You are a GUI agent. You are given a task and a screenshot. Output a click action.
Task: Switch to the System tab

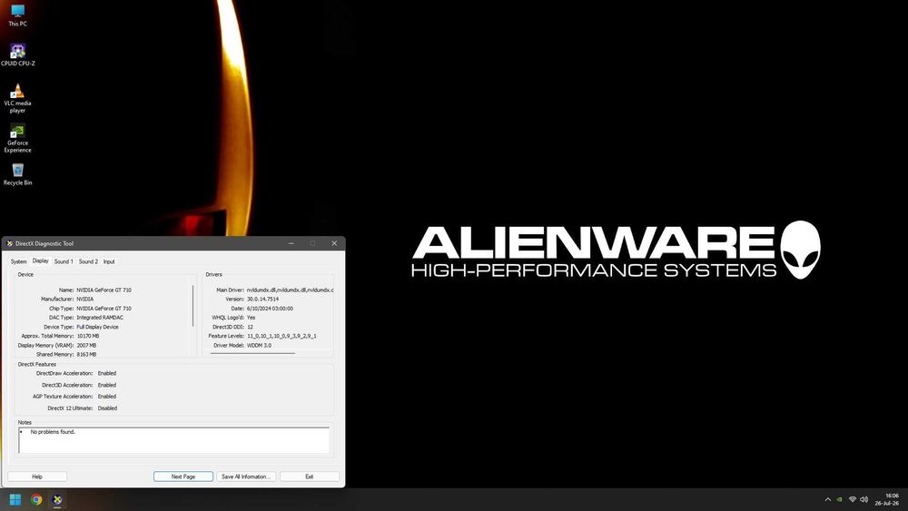point(18,261)
